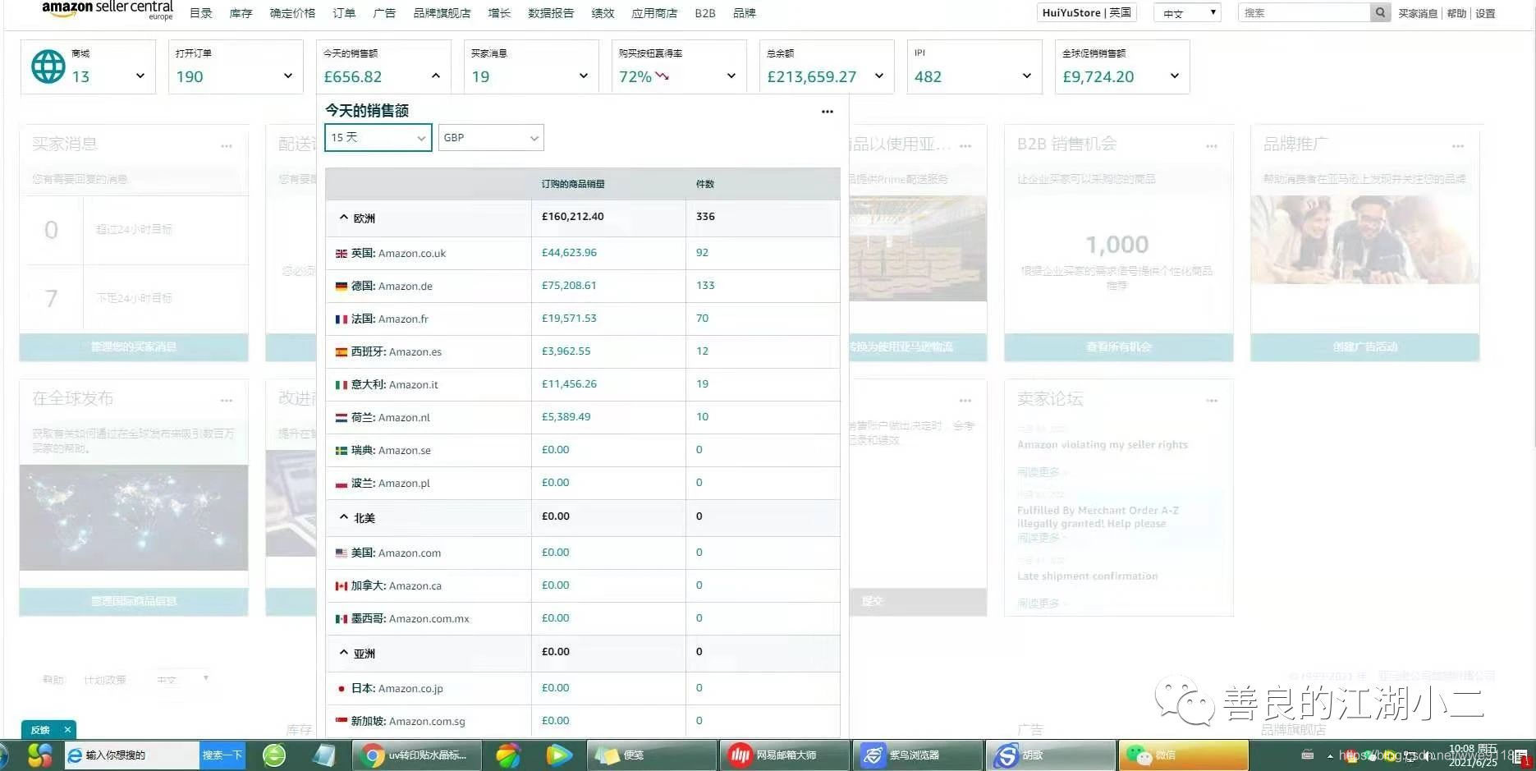Click the green 360 browser taskbar icon
The image size is (1536, 771).
tap(274, 755)
